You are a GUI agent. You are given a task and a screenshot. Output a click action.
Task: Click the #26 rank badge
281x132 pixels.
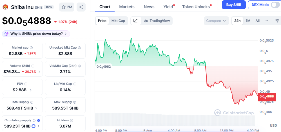tap(49, 7)
